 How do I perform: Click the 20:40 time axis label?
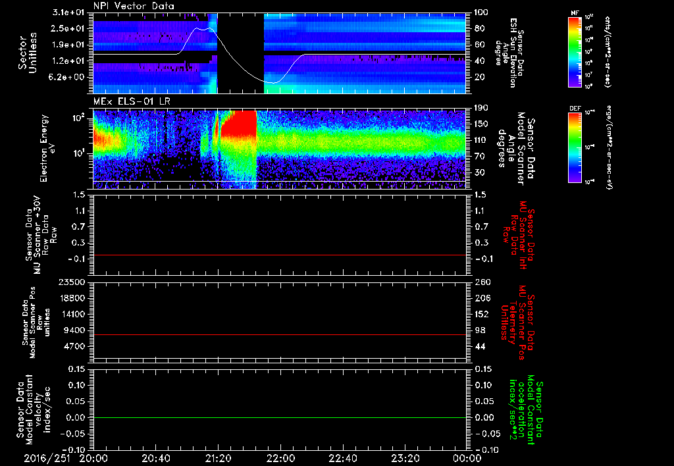click(155, 458)
